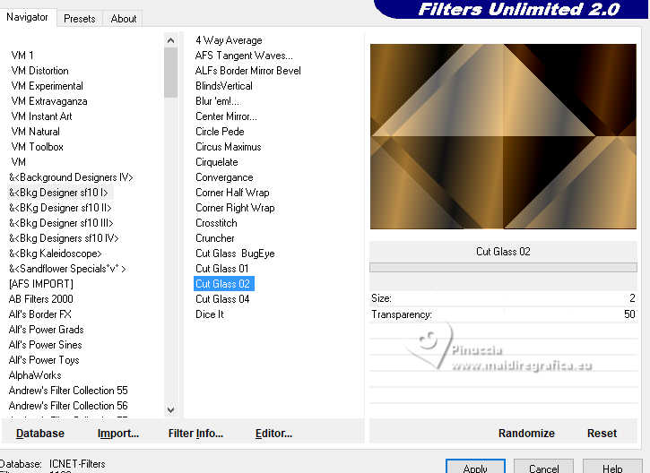Screen dimensions: 650x473
Task: Choose Circus Maximus filter
Action: (x=228, y=147)
